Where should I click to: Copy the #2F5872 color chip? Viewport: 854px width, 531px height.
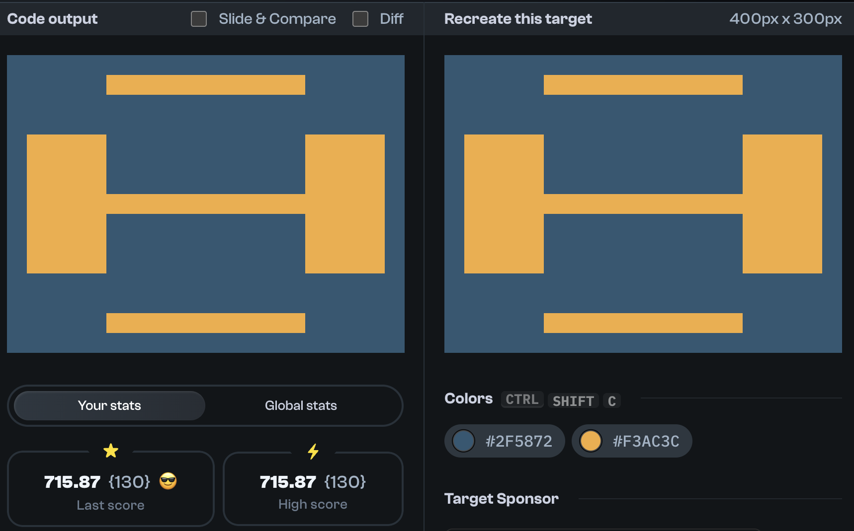(505, 441)
